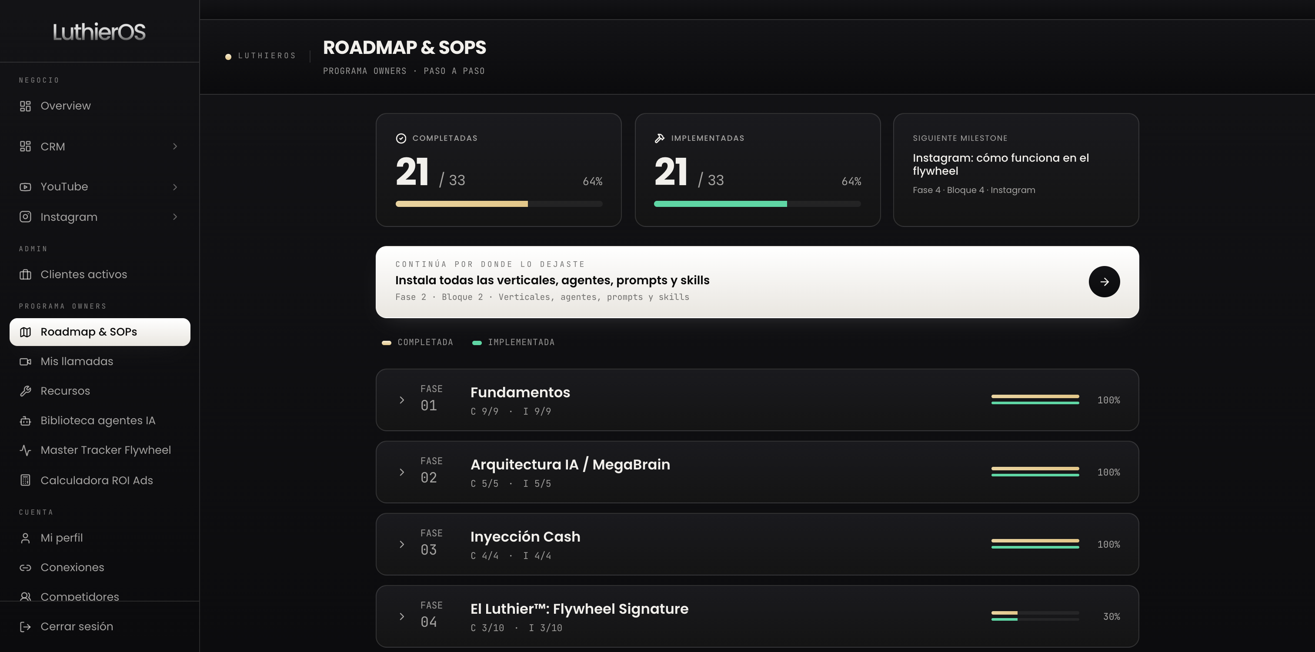The height and width of the screenshot is (652, 1315).
Task: Expand the Instagram submenu chevron
Action: point(175,217)
